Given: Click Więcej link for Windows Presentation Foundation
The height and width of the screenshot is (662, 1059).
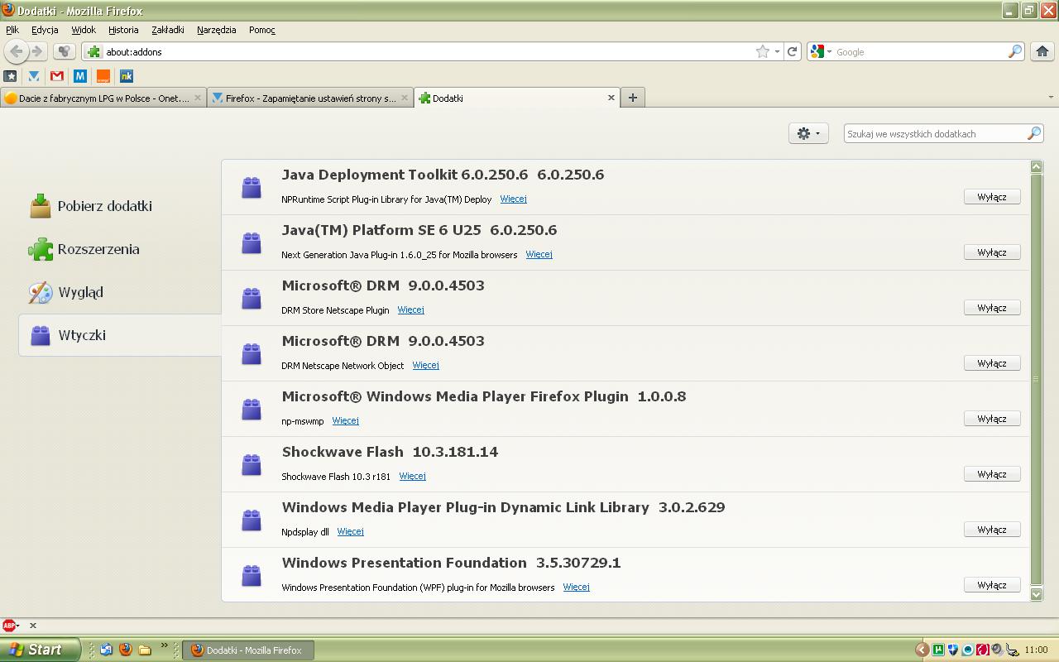Looking at the screenshot, I should pyautogui.click(x=576, y=587).
